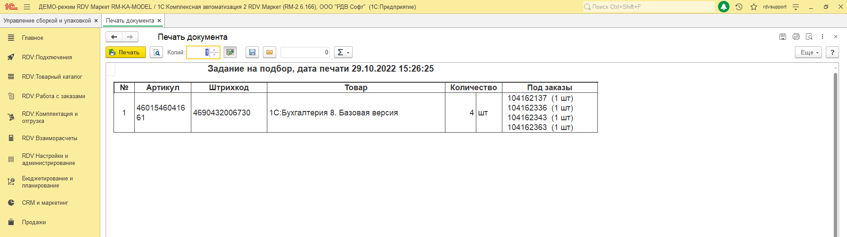Open the Еще dropdown menu
The image size is (847, 237).
808,52
